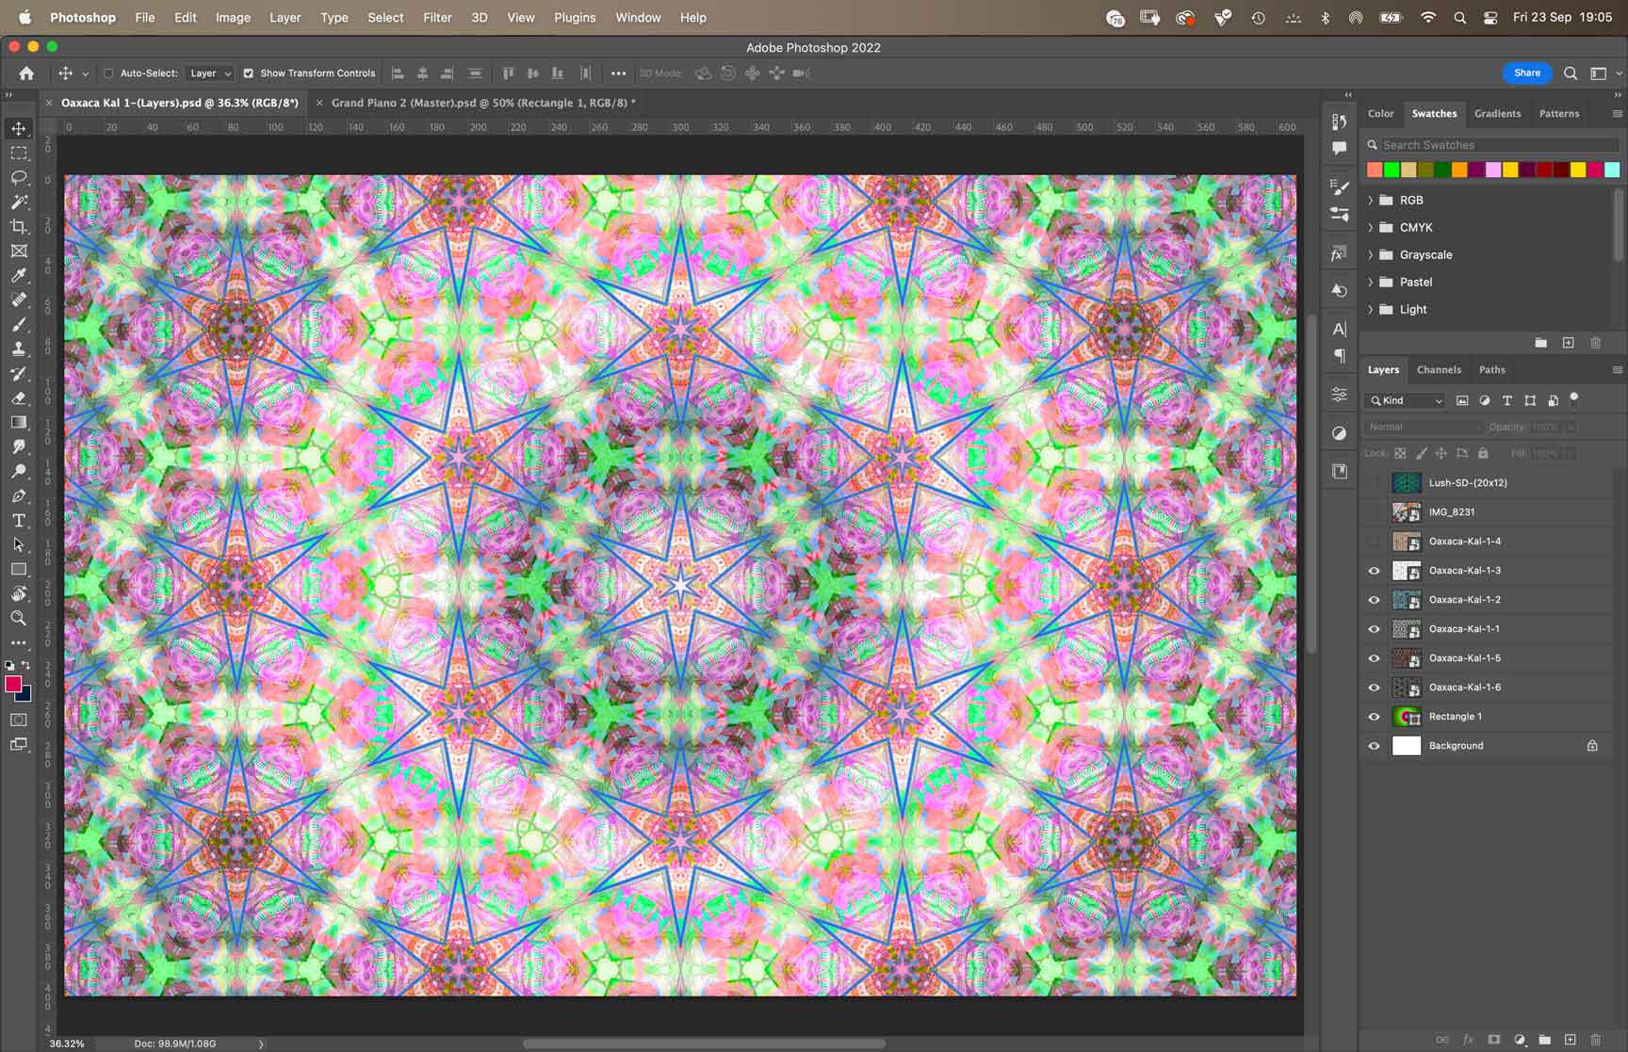Select the Eraser tool

(19, 397)
